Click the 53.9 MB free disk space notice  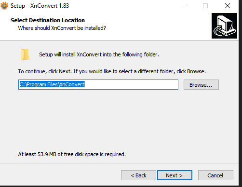click(72, 154)
